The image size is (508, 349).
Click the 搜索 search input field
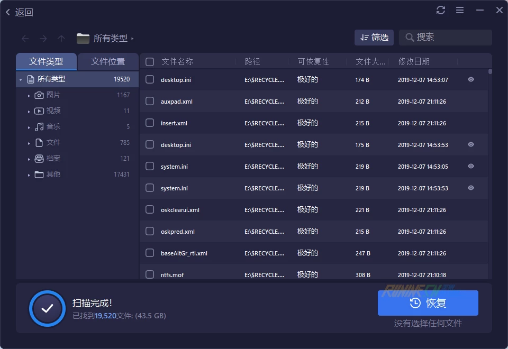click(450, 38)
